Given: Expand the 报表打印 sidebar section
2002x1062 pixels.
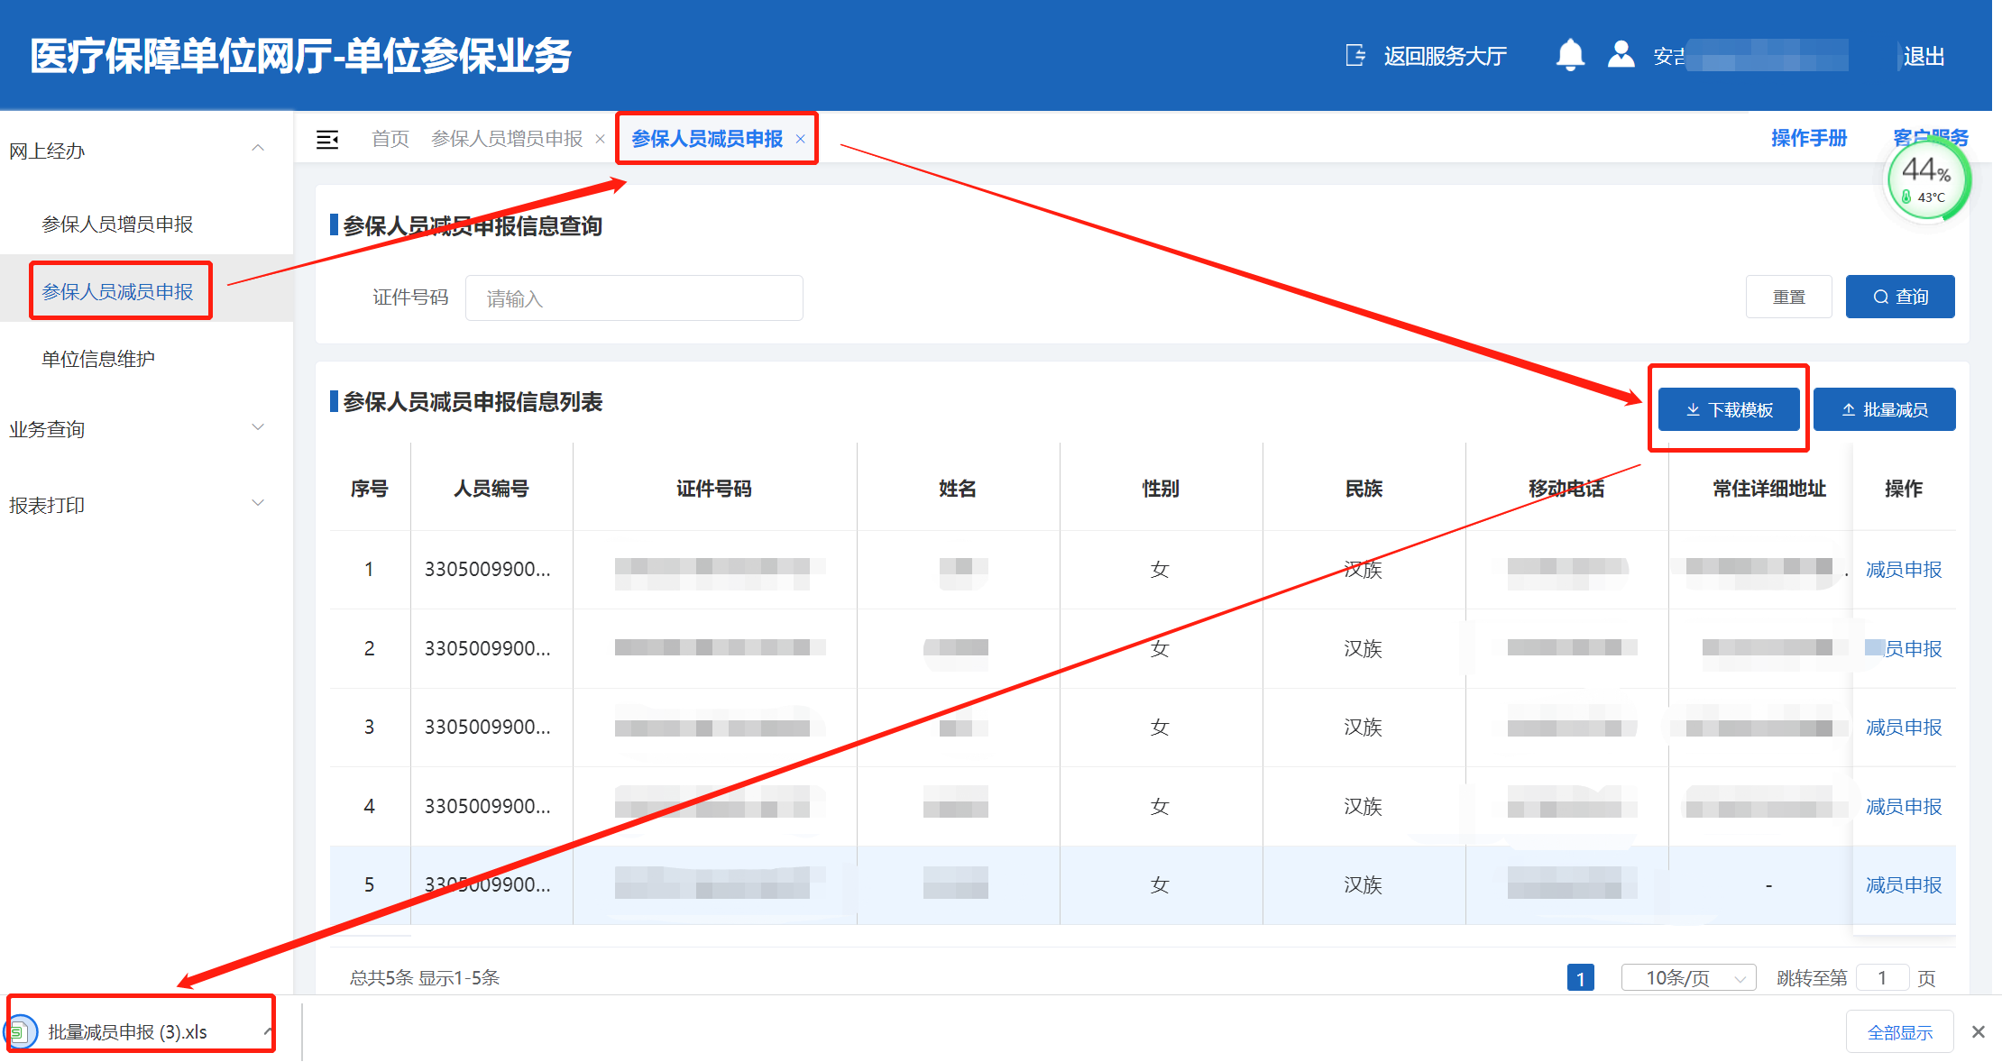Looking at the screenshot, I should pos(258,503).
